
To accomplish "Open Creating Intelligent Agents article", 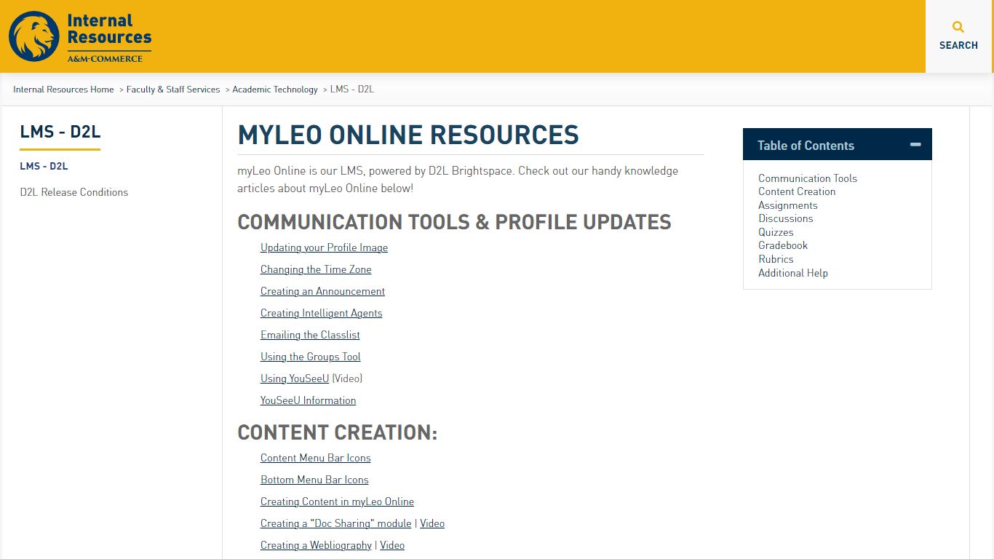I will [x=321, y=313].
